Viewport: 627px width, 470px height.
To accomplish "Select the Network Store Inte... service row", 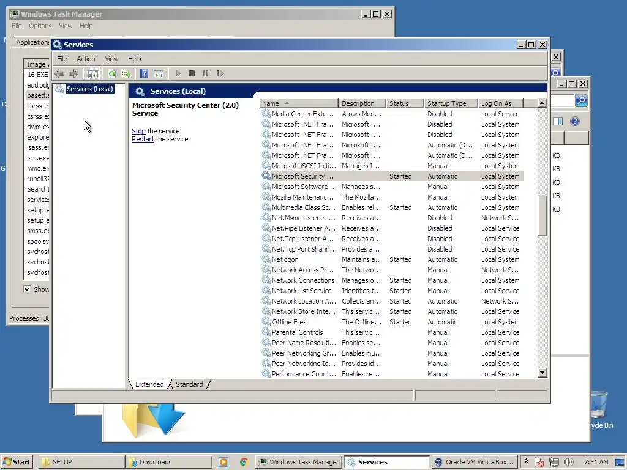I will click(391, 311).
